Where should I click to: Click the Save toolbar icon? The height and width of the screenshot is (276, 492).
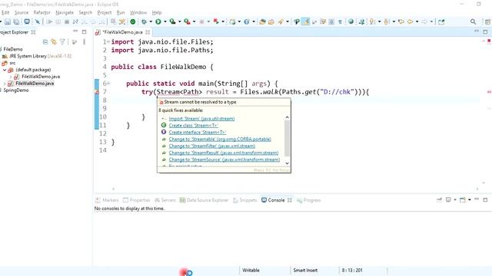tap(8, 21)
